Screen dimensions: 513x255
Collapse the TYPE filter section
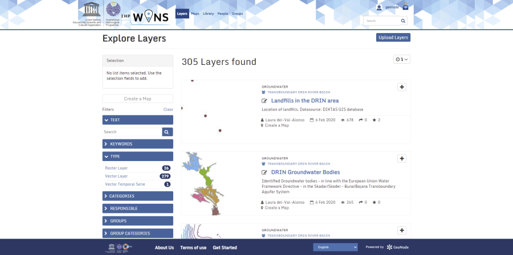pos(138,157)
